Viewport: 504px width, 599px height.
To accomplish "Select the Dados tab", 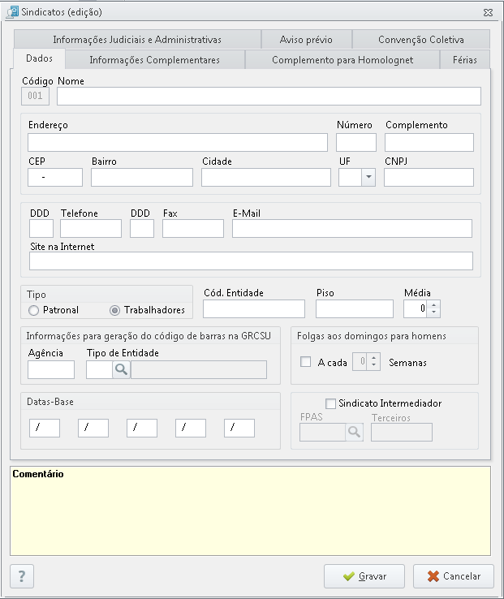I will [39, 58].
